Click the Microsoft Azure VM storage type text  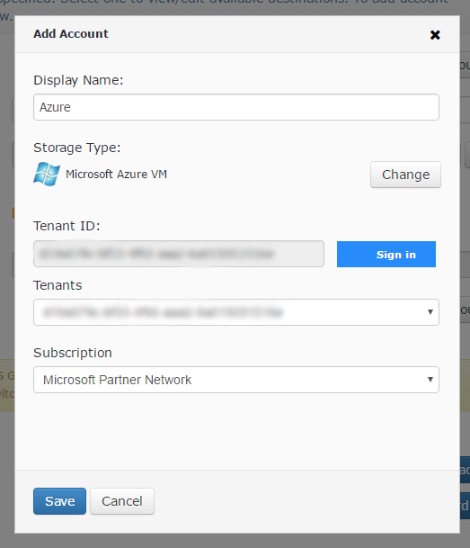(117, 174)
